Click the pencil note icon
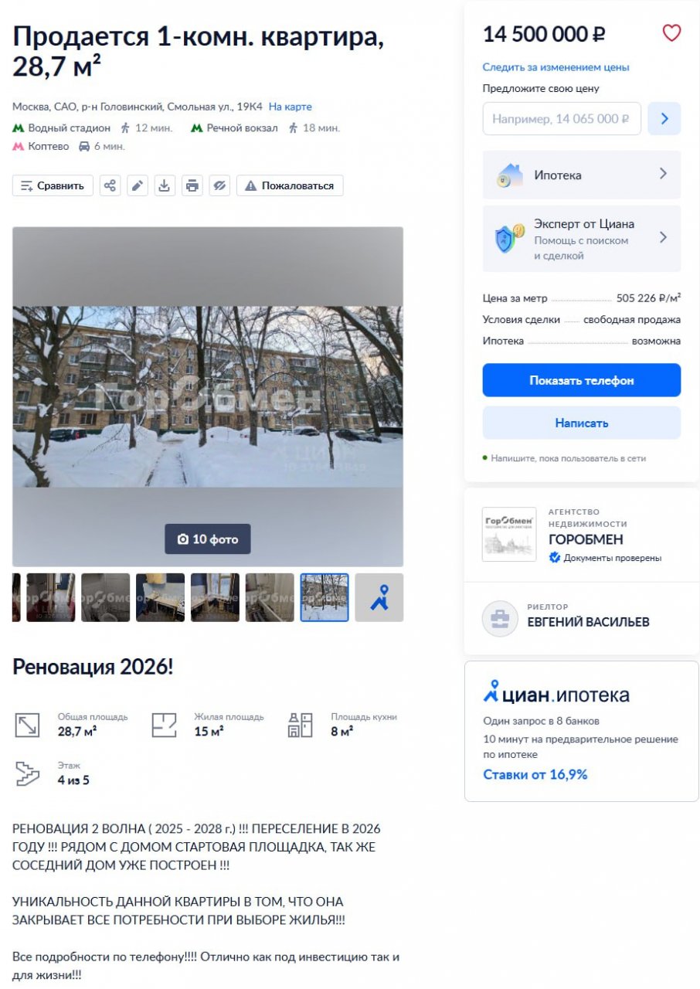 point(138,185)
